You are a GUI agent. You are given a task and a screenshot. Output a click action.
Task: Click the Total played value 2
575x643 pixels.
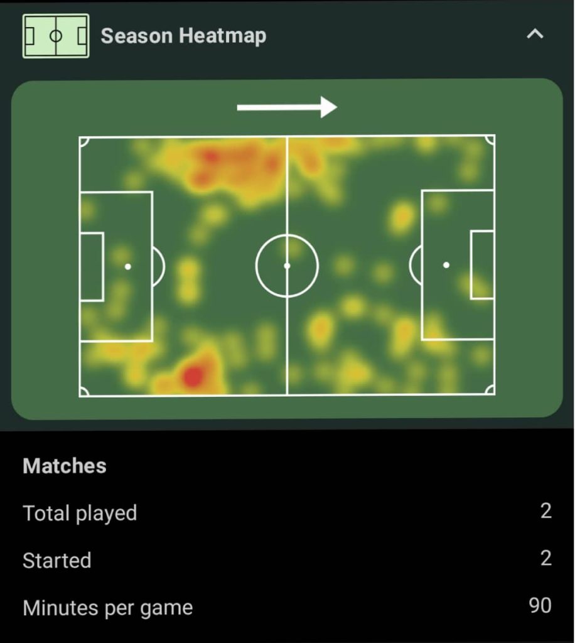(546, 511)
